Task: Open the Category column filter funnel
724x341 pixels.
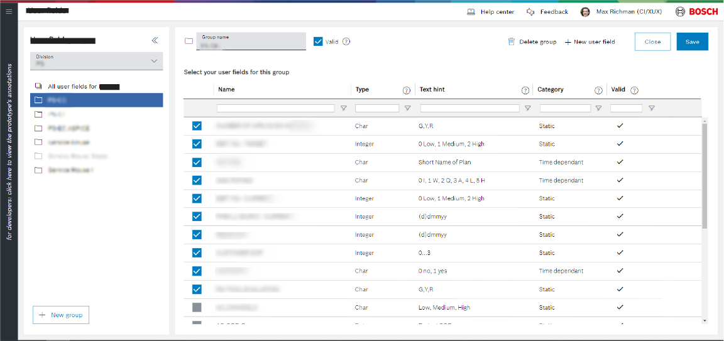Action: click(598, 109)
